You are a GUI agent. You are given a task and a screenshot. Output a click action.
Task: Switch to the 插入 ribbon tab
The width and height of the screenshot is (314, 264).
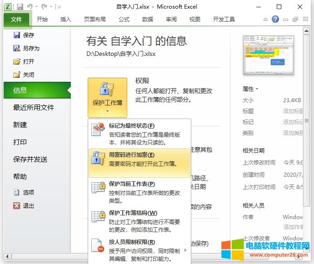[66, 19]
